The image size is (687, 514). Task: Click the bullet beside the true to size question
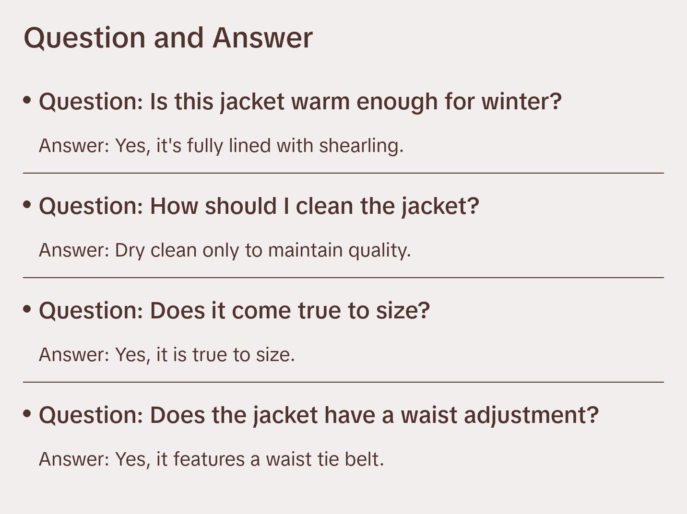pos(27,309)
